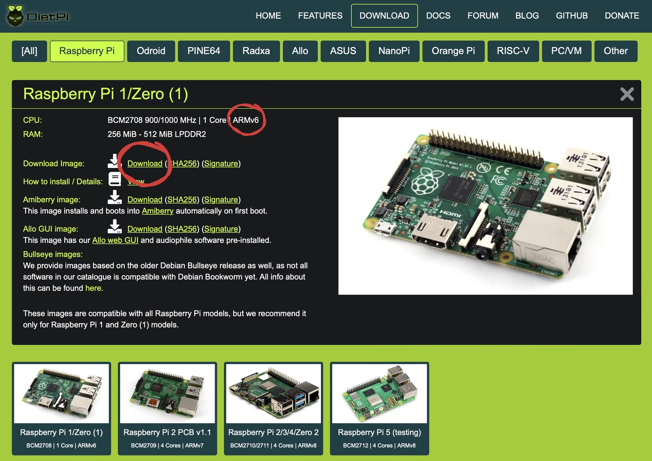The image size is (652, 461).
Task: Click the Allo GUI image Download link
Action: [145, 229]
